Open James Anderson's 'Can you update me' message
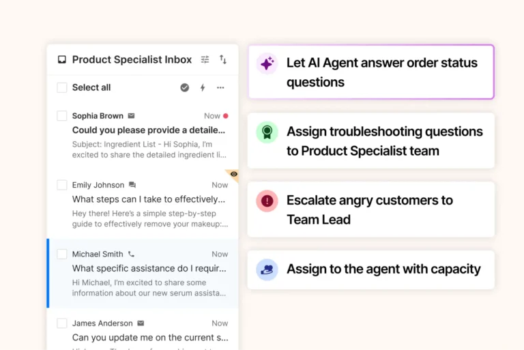Image resolution: width=524 pixels, height=350 pixels. (x=150, y=337)
